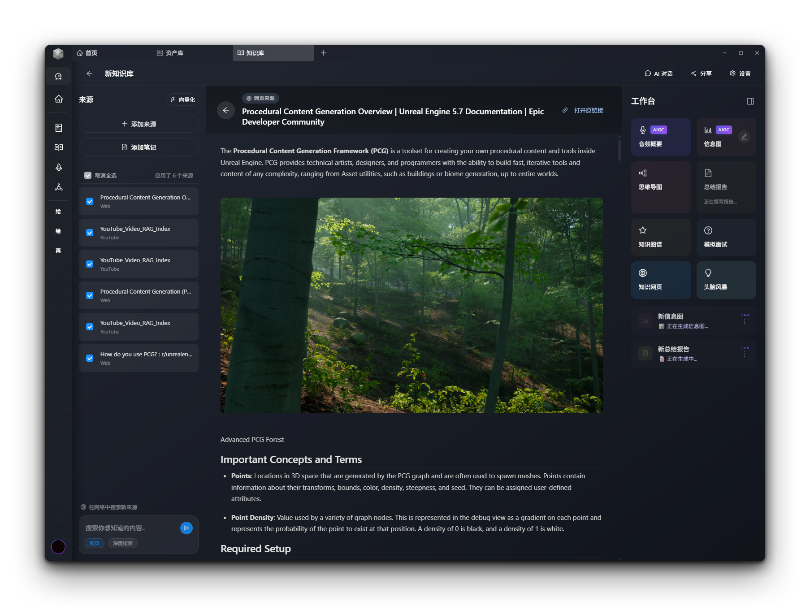810x606 pixels.
Task: Toggle the 深度搜索 deep search chip
Action: [122, 543]
